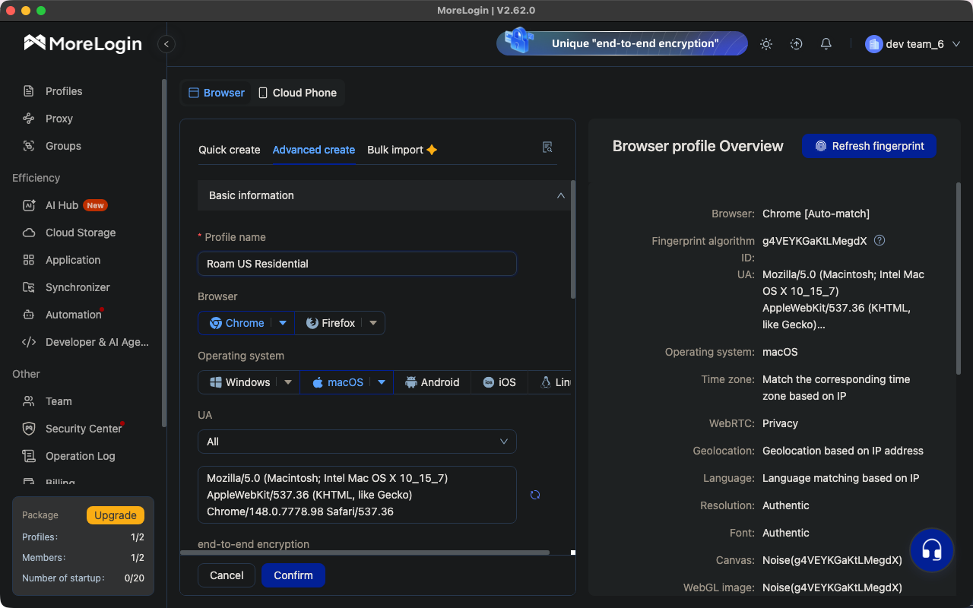Collapse the left sidebar with arrow button
Screen dimensions: 973x608
[166, 44]
